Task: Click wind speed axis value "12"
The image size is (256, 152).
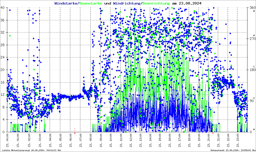Action: pos(3,95)
